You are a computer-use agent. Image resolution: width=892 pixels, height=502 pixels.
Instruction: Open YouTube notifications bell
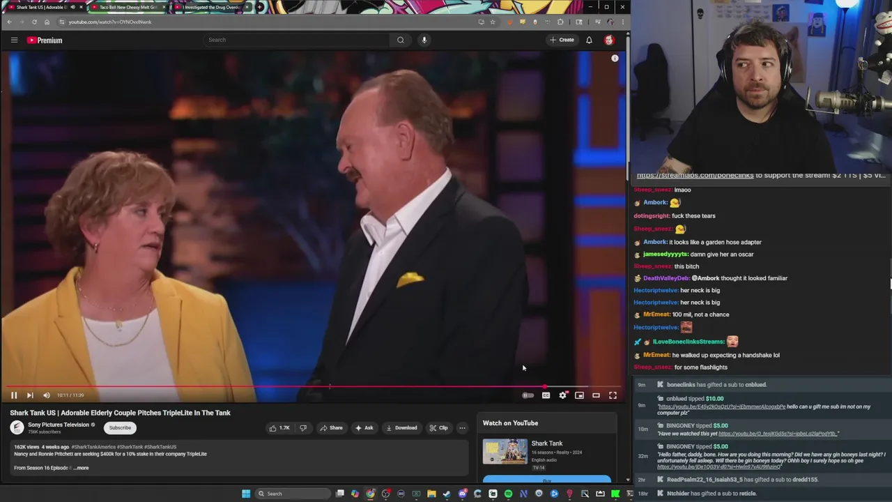pyautogui.click(x=589, y=40)
